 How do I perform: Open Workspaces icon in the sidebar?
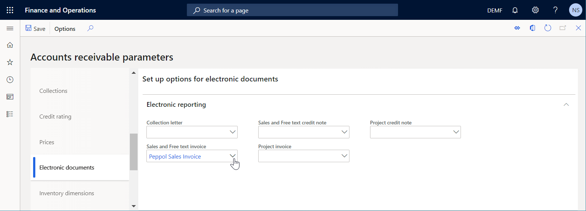click(x=10, y=97)
